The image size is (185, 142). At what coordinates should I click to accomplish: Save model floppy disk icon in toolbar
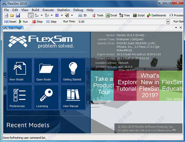[x=18, y=15]
